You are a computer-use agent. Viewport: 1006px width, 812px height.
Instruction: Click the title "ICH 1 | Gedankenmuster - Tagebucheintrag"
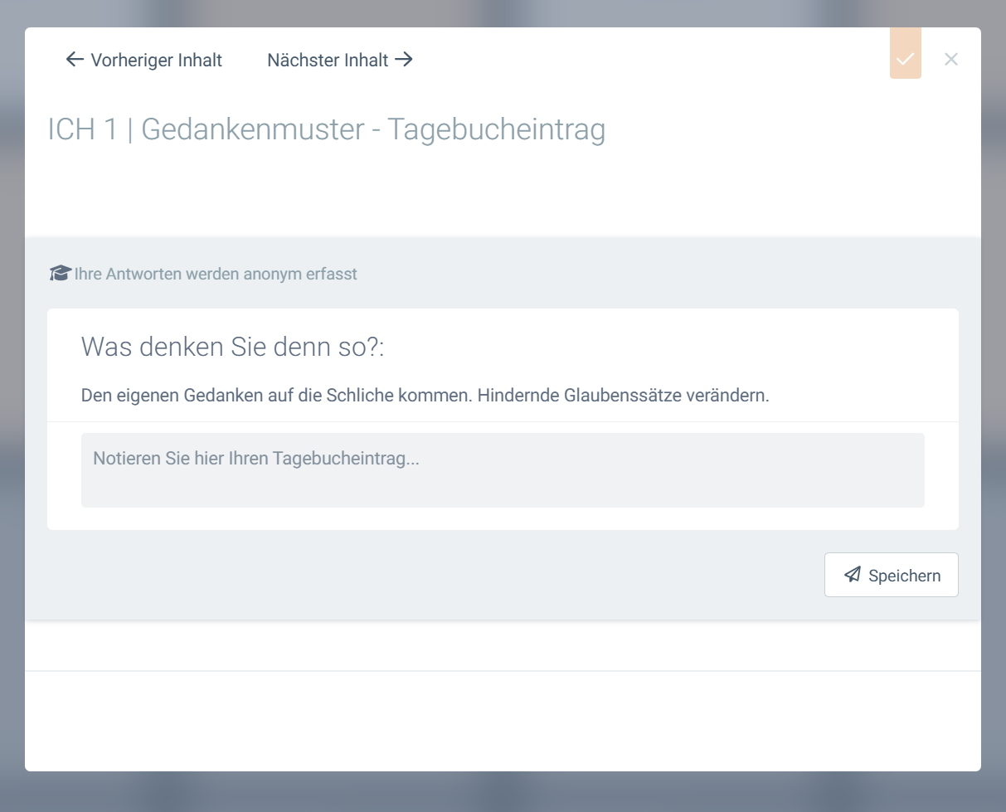click(x=327, y=130)
